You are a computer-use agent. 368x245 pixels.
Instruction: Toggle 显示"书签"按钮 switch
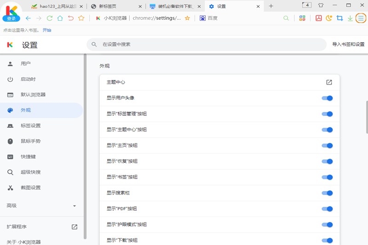(327, 177)
